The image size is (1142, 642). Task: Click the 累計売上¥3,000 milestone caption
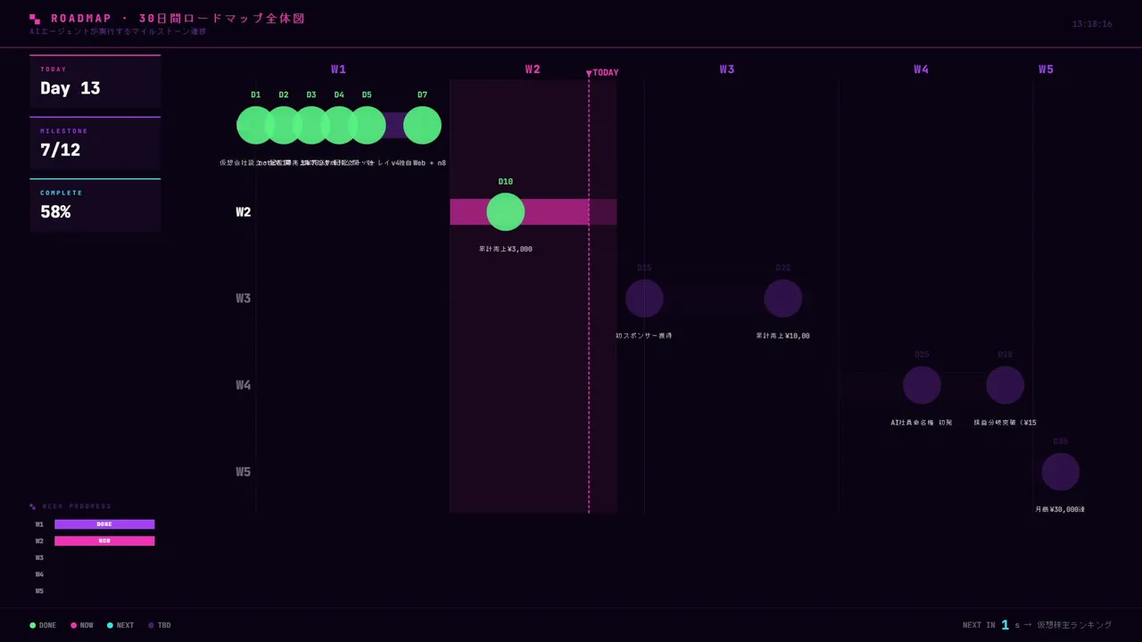point(506,249)
